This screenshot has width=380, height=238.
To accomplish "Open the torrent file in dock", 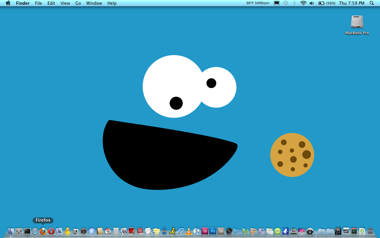I will click(362, 231).
